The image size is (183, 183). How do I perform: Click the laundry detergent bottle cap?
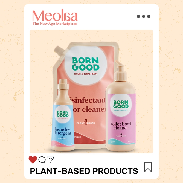pos(63,83)
